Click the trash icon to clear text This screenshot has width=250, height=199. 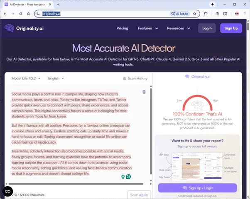click(x=144, y=92)
